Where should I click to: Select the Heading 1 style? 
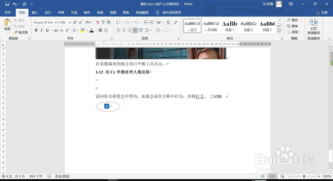[229, 26]
